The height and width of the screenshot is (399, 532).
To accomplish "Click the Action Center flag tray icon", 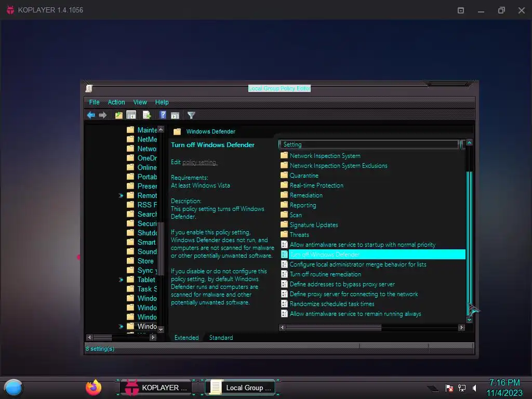I will [x=449, y=388].
